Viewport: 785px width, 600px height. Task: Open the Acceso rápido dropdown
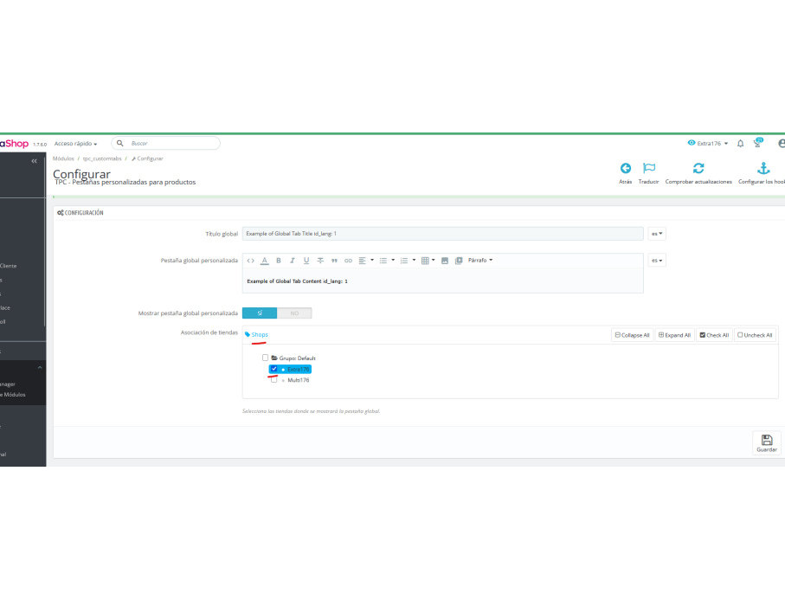tap(75, 144)
